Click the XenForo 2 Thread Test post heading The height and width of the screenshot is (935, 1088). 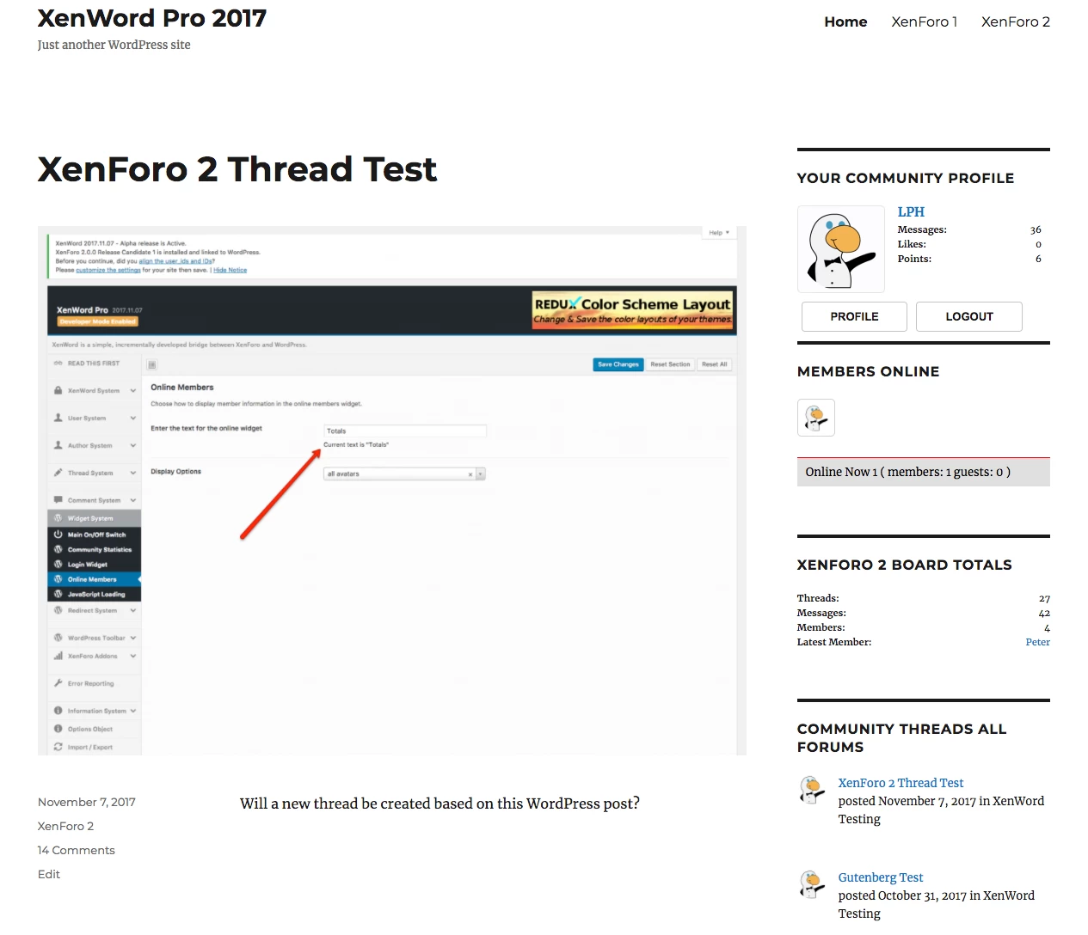pyautogui.click(x=237, y=169)
